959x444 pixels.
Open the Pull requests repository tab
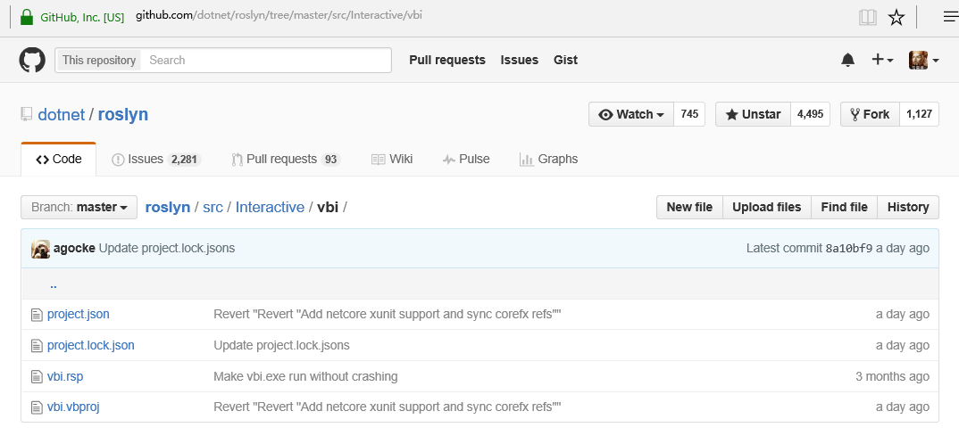285,160
